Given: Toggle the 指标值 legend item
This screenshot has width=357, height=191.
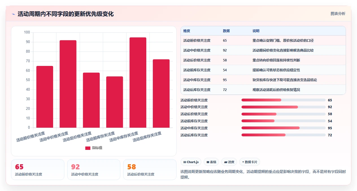Looking at the screenshot, I should click(94, 148).
